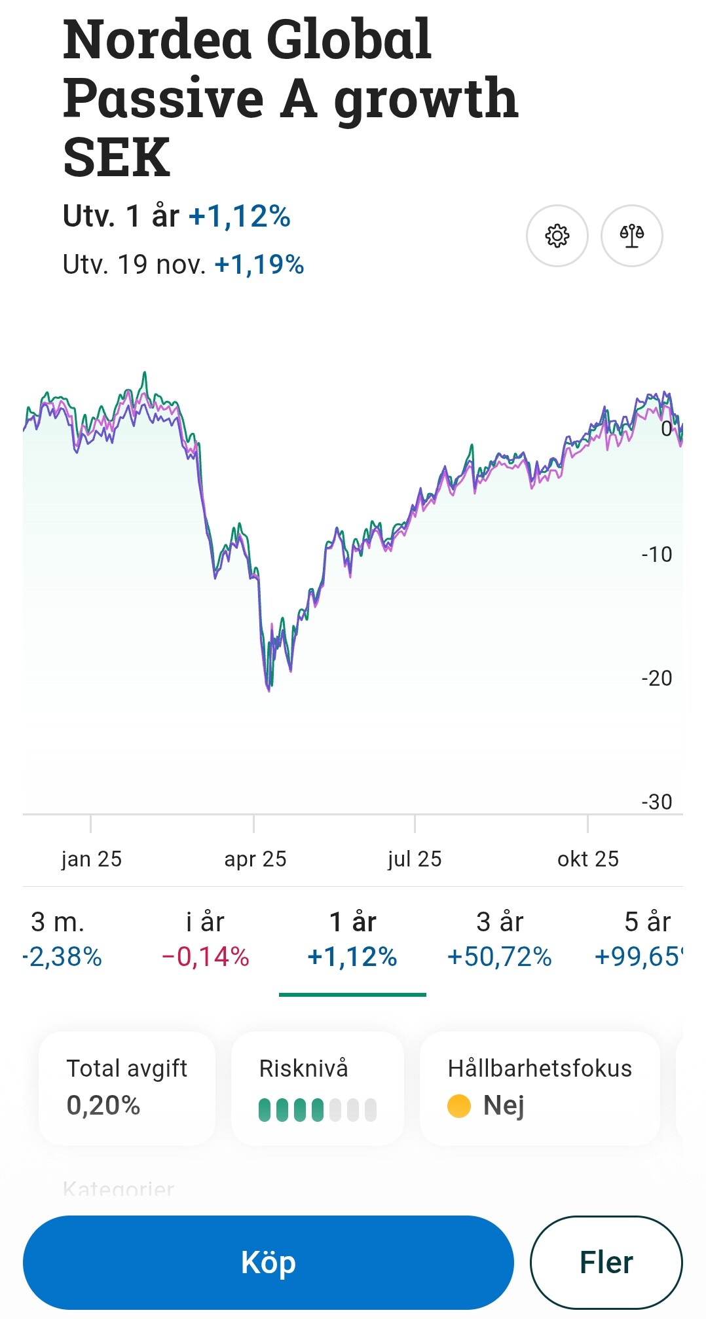Open chart settings gear icon
Viewport: 706px width, 1319px height.
[557, 236]
